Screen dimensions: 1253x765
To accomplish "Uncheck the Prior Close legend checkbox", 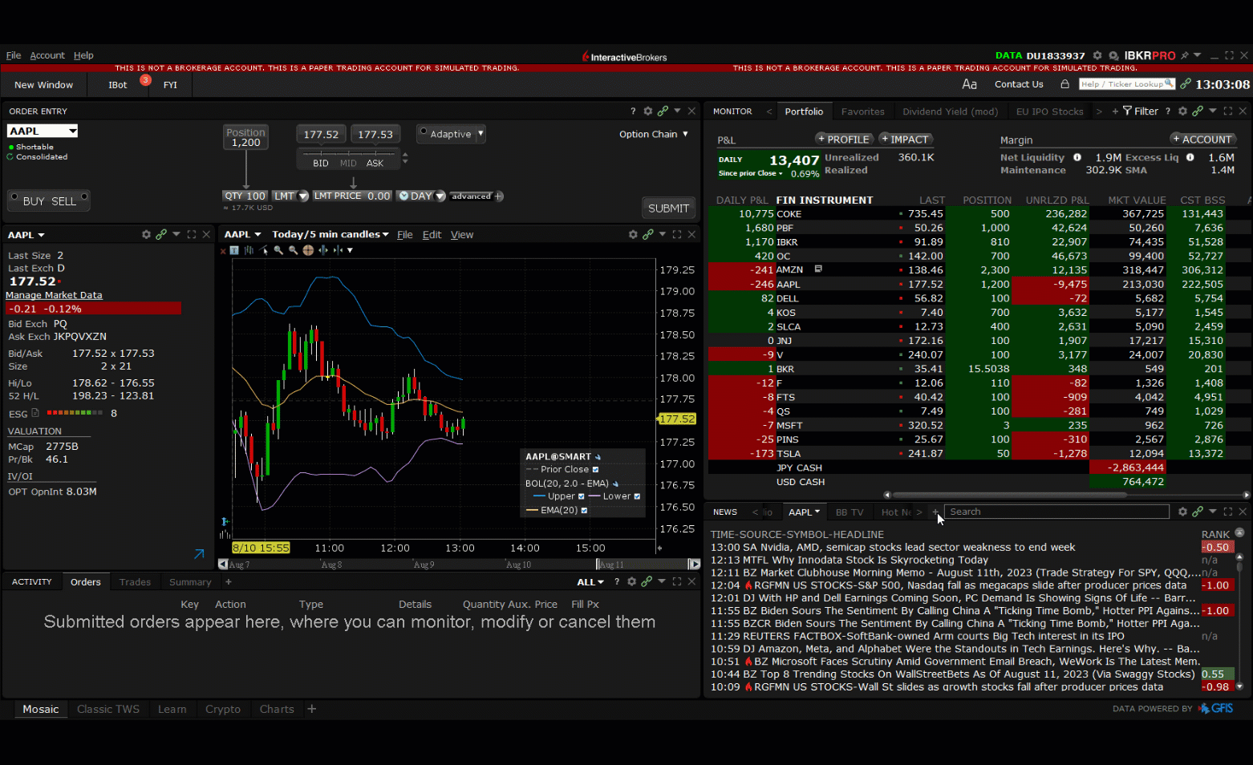I will pyautogui.click(x=595, y=470).
